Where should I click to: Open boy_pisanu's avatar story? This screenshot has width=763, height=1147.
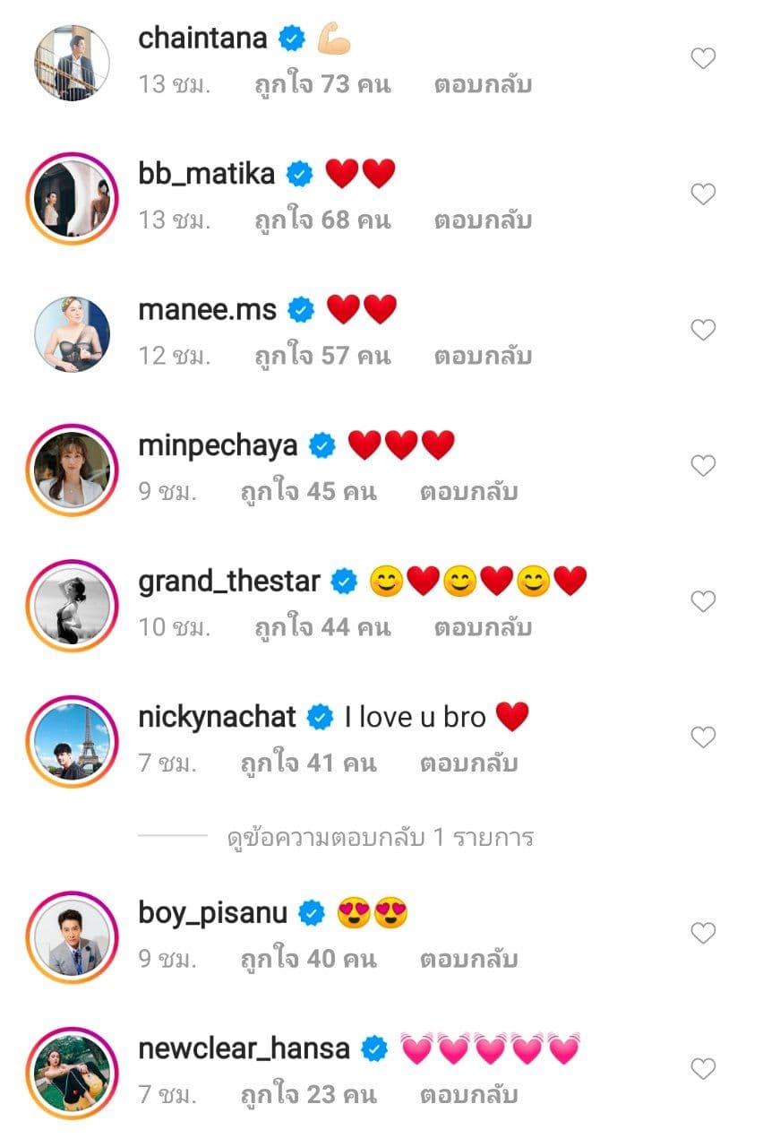72,936
